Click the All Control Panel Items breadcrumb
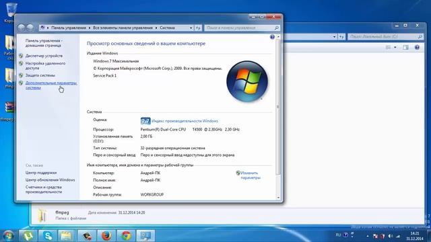 [123, 28]
